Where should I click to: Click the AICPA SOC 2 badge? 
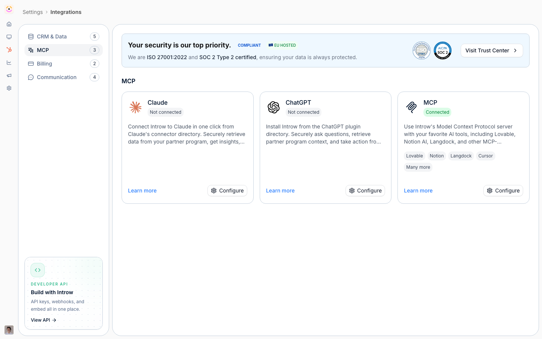coord(443,50)
